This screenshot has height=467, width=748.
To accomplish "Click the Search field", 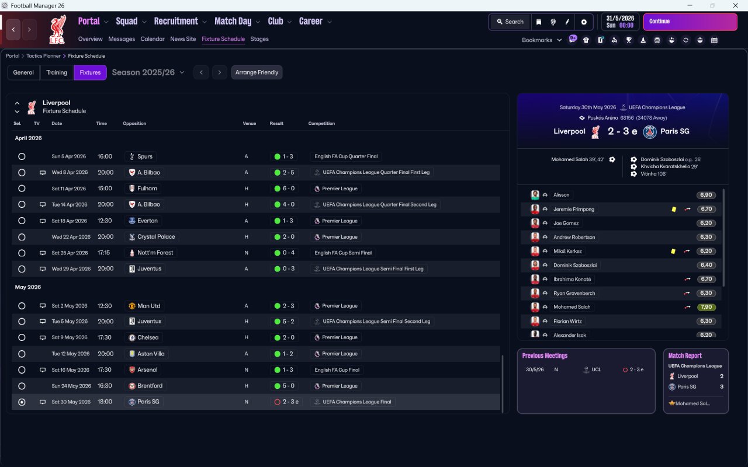I will (x=510, y=22).
